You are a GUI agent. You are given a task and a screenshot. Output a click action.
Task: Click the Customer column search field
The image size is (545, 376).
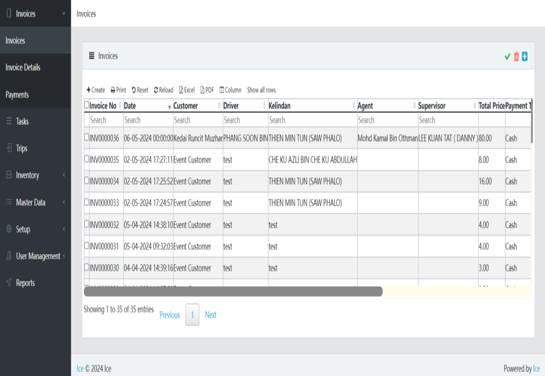point(197,120)
